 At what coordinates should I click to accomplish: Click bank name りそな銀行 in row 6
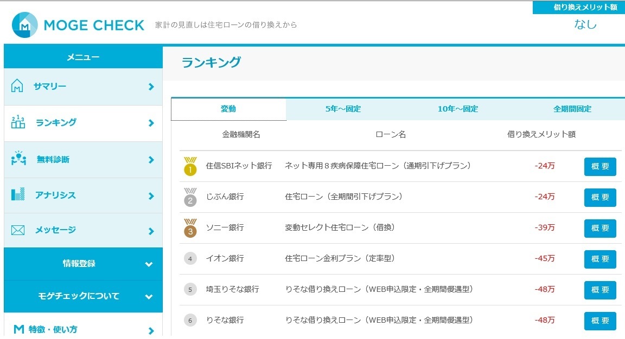point(225,320)
